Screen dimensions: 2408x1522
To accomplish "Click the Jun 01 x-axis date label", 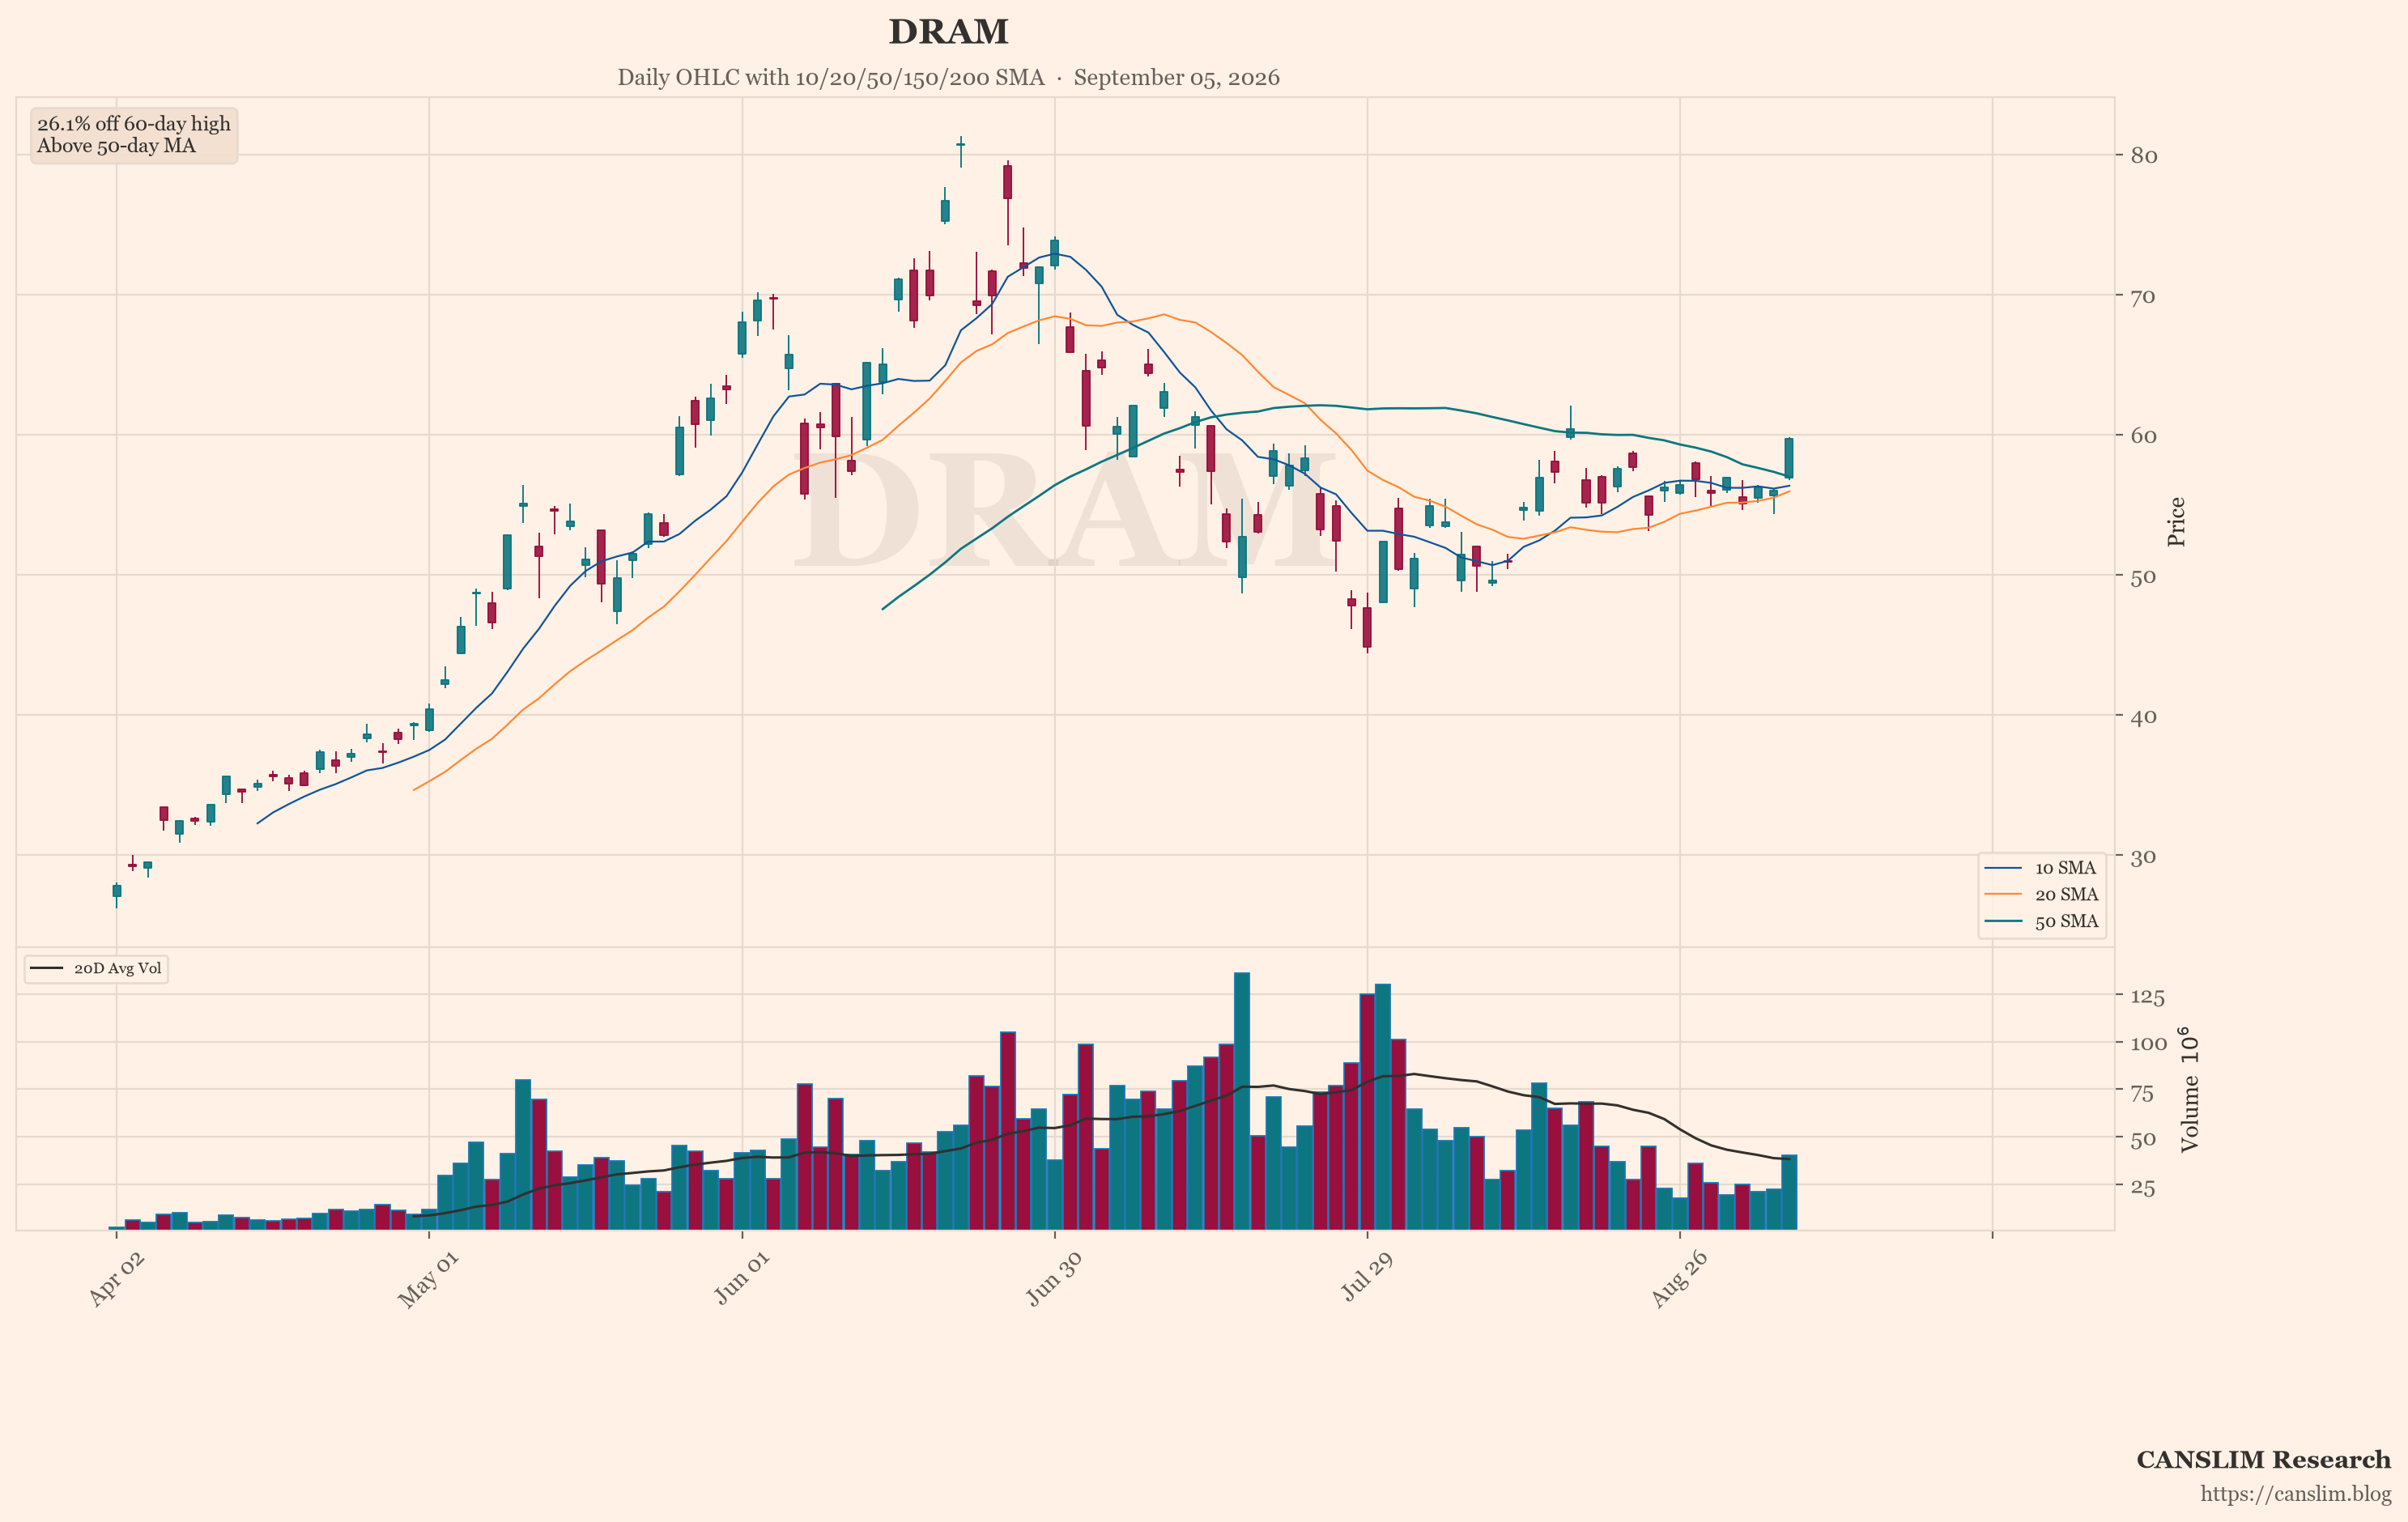I will point(742,1277).
